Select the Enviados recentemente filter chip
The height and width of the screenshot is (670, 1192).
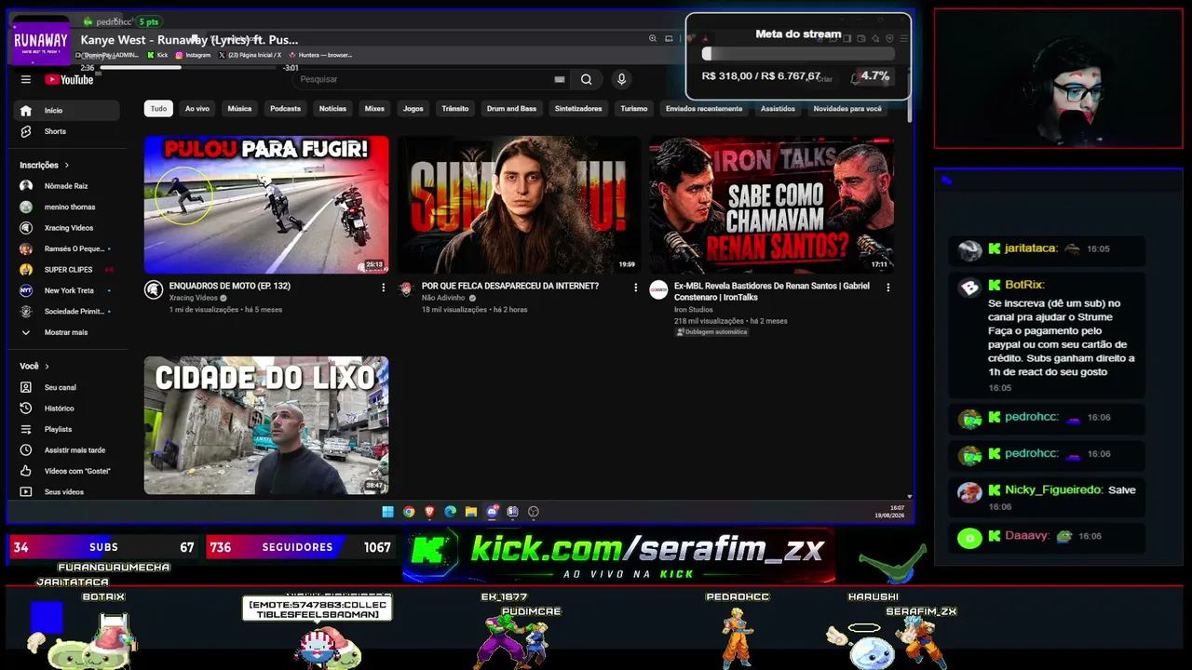tap(704, 109)
